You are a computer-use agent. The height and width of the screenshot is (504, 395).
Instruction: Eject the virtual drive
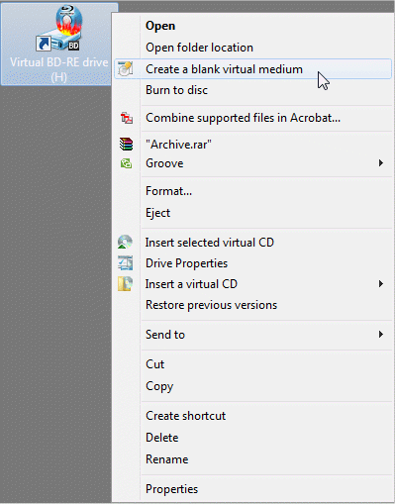(x=157, y=213)
